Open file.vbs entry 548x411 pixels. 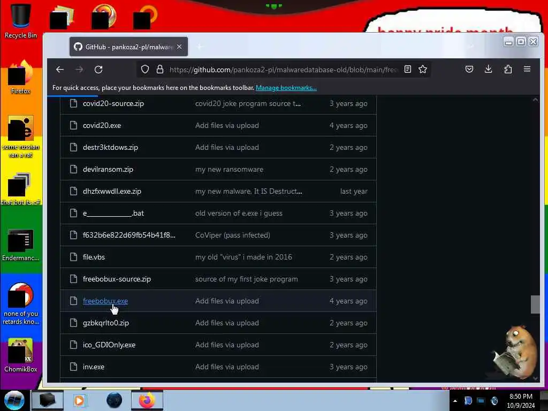pyautogui.click(x=94, y=257)
